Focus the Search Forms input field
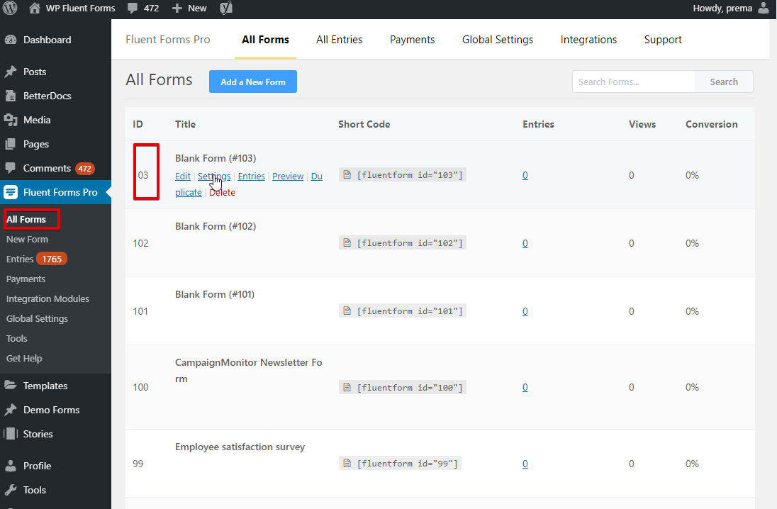The image size is (777, 509). (633, 82)
